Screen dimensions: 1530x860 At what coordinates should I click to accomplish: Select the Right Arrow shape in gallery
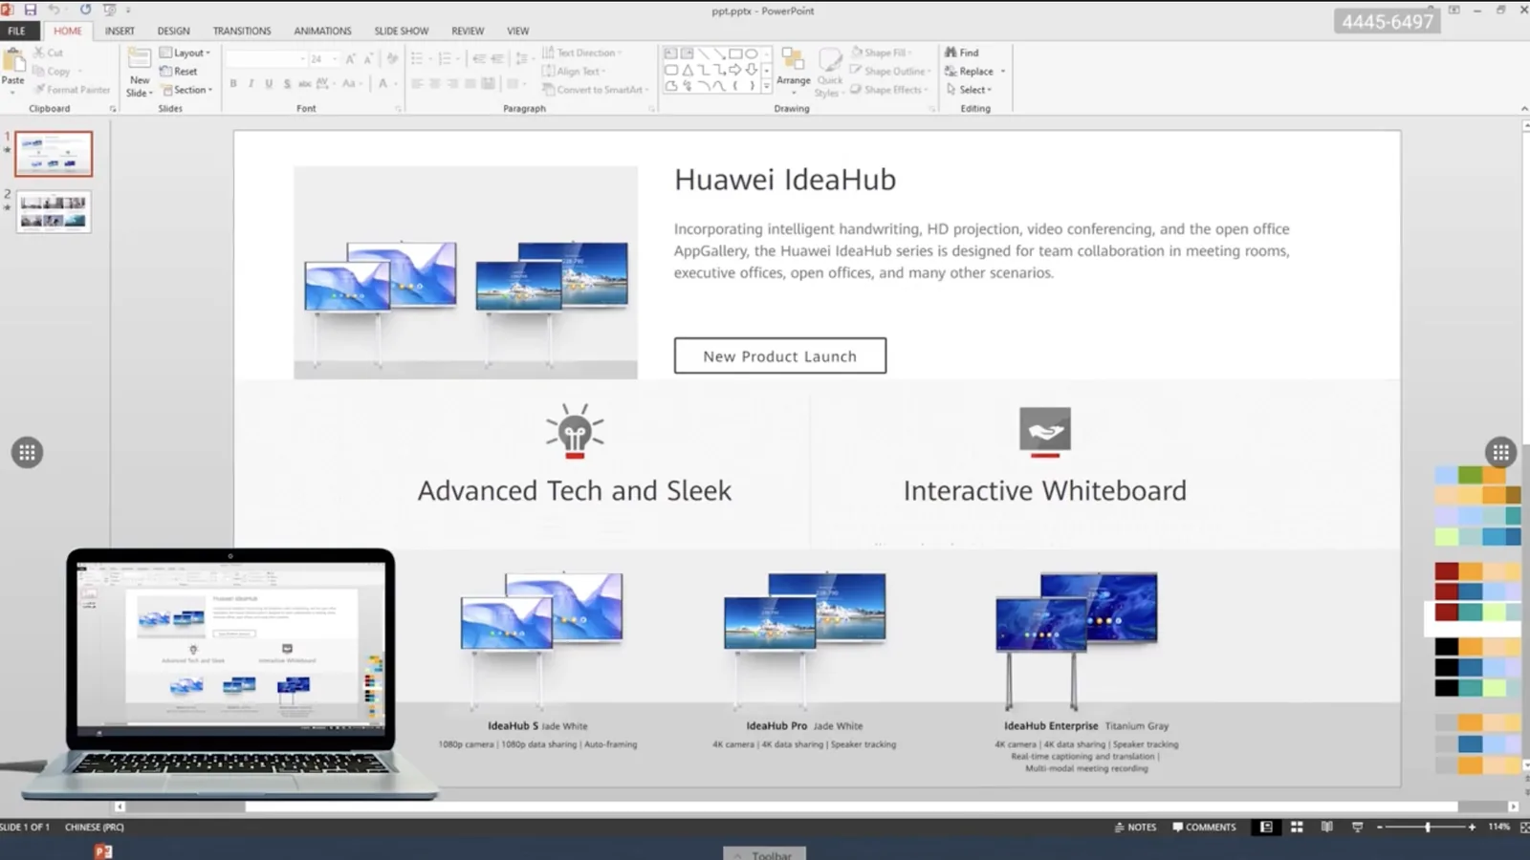click(x=735, y=70)
